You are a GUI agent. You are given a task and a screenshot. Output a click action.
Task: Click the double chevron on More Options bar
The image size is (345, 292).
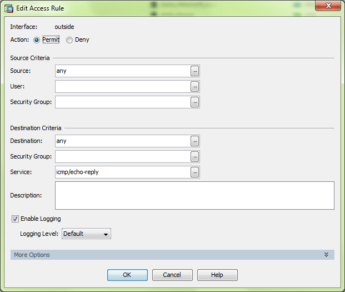pyautogui.click(x=327, y=255)
